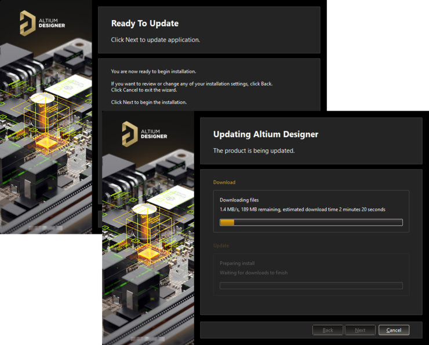Click the 'Download' section label
This screenshot has width=429, height=345.
pyautogui.click(x=224, y=182)
